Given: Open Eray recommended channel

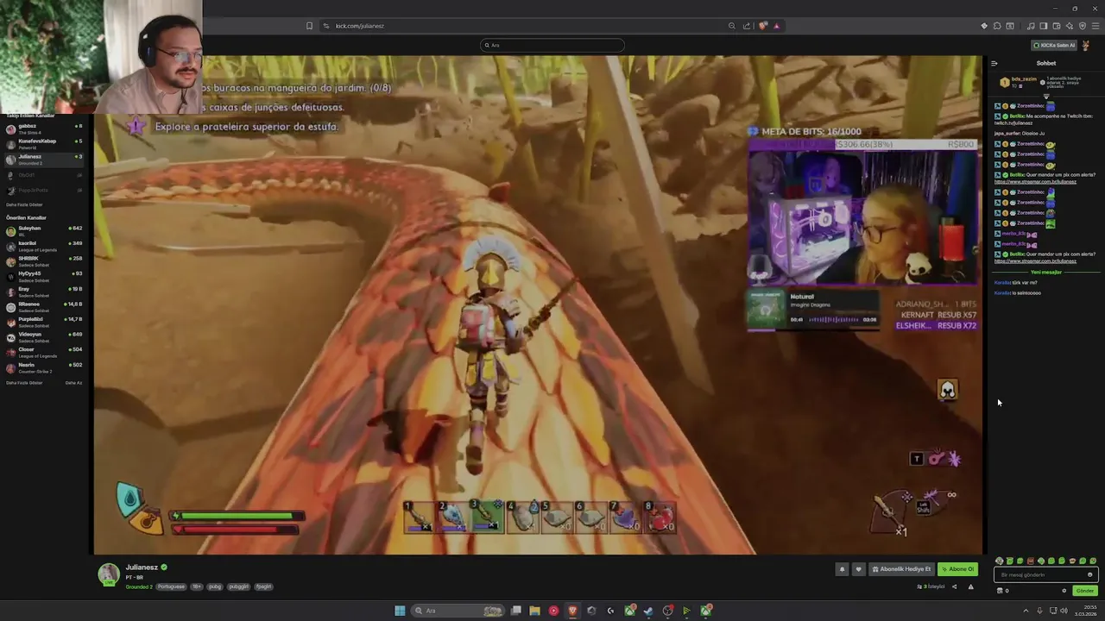Looking at the screenshot, I should [43, 292].
